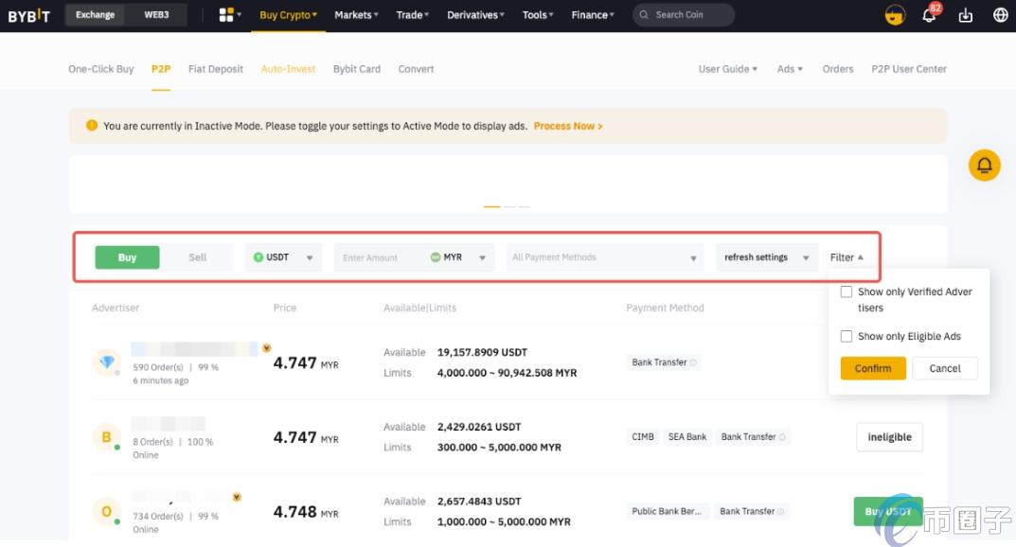Switch to the Sell toggle
1016x547 pixels.
click(197, 257)
